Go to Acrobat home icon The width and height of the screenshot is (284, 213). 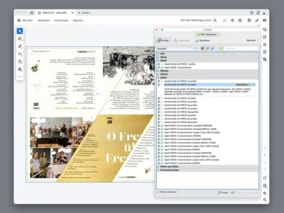pos(31,12)
